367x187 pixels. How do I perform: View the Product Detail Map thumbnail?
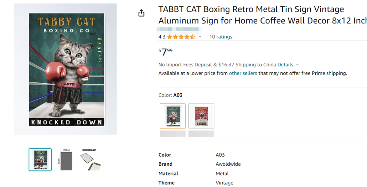(90, 159)
